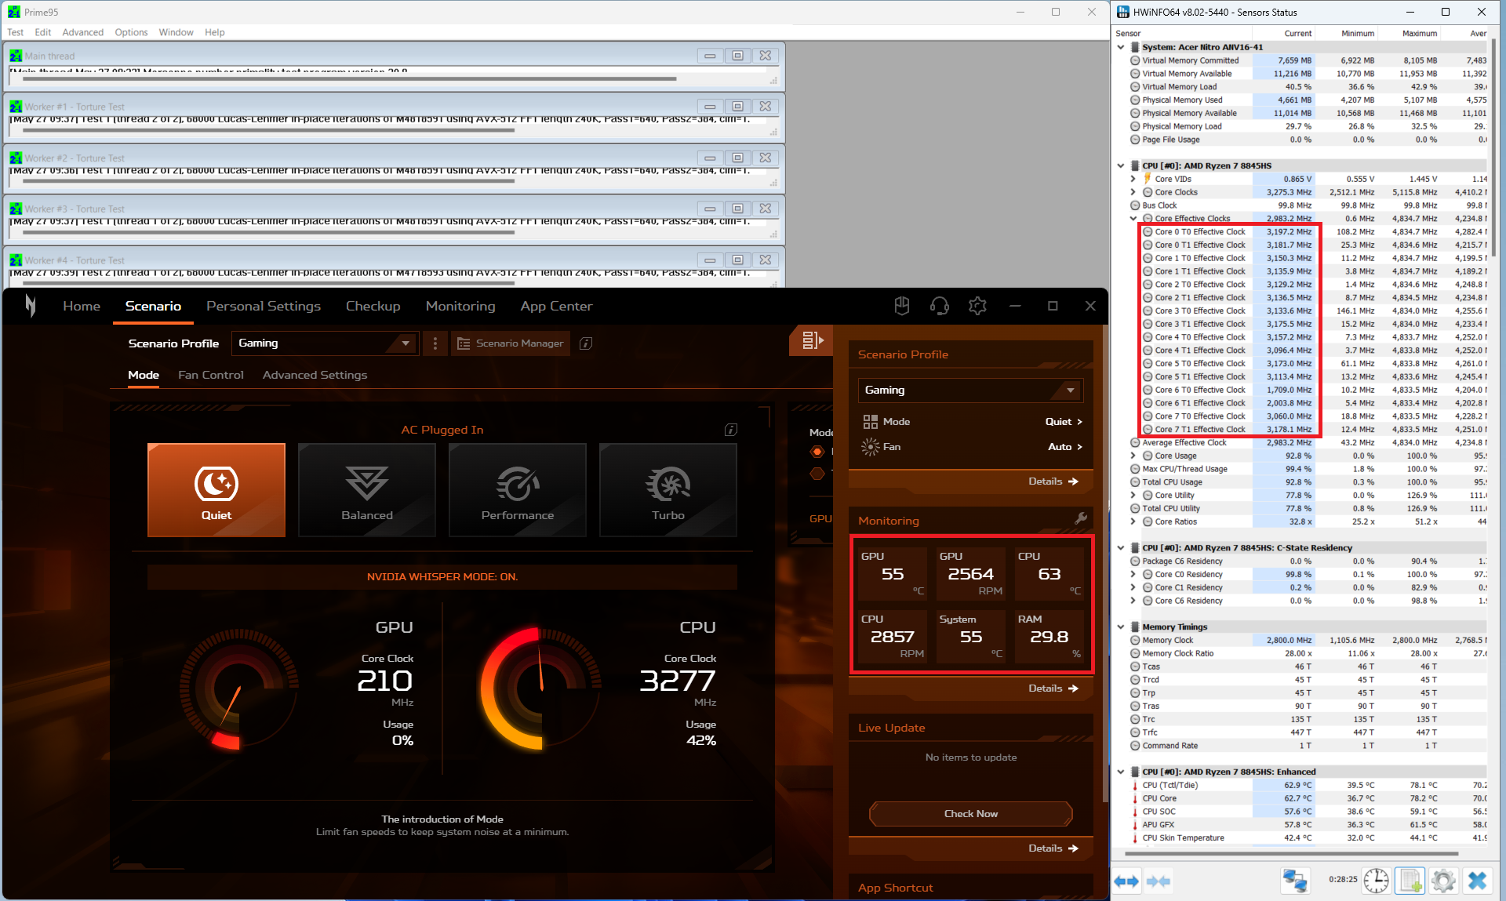Viewport: 1506px width, 901px height.
Task: Collapse System: Acer Nitro ANV16-41 group
Action: point(1121,47)
